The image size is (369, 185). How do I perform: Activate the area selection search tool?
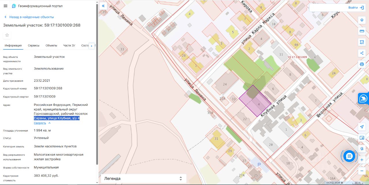[x=362, y=42]
